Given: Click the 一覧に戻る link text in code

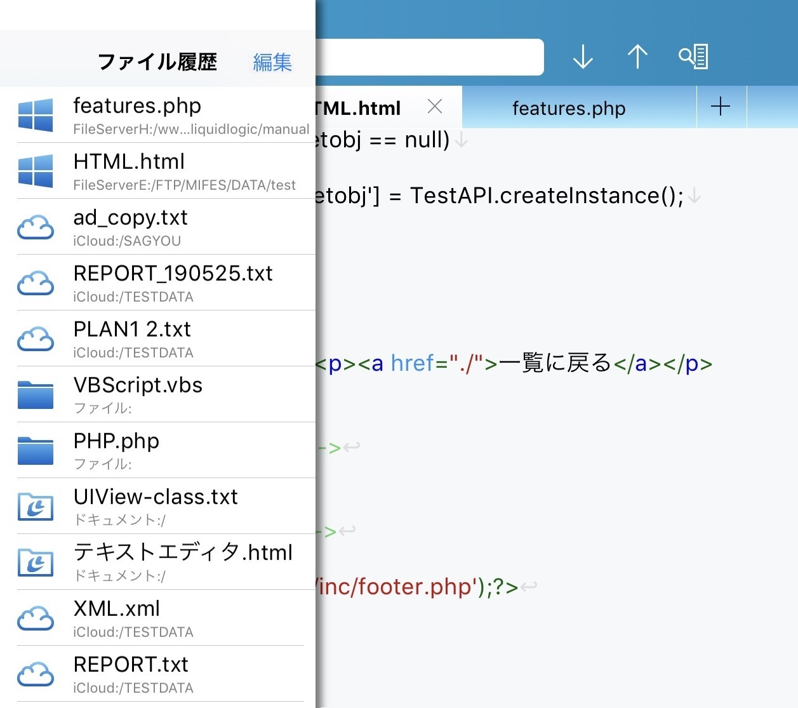Looking at the screenshot, I should (555, 363).
